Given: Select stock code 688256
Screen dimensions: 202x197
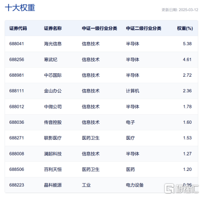Looking at the screenshot, I should 17,60.
